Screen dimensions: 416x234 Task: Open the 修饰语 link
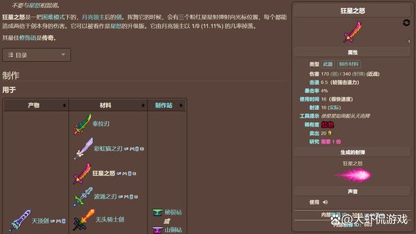pos(27,38)
